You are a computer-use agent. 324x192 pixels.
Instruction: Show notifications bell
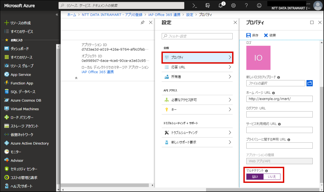(x=221, y=5)
